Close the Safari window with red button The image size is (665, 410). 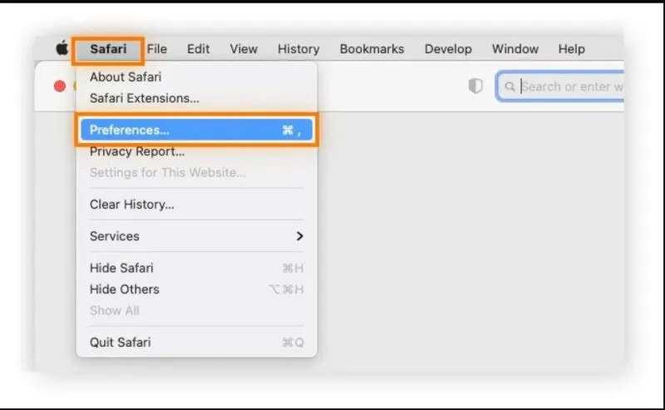click(x=60, y=86)
